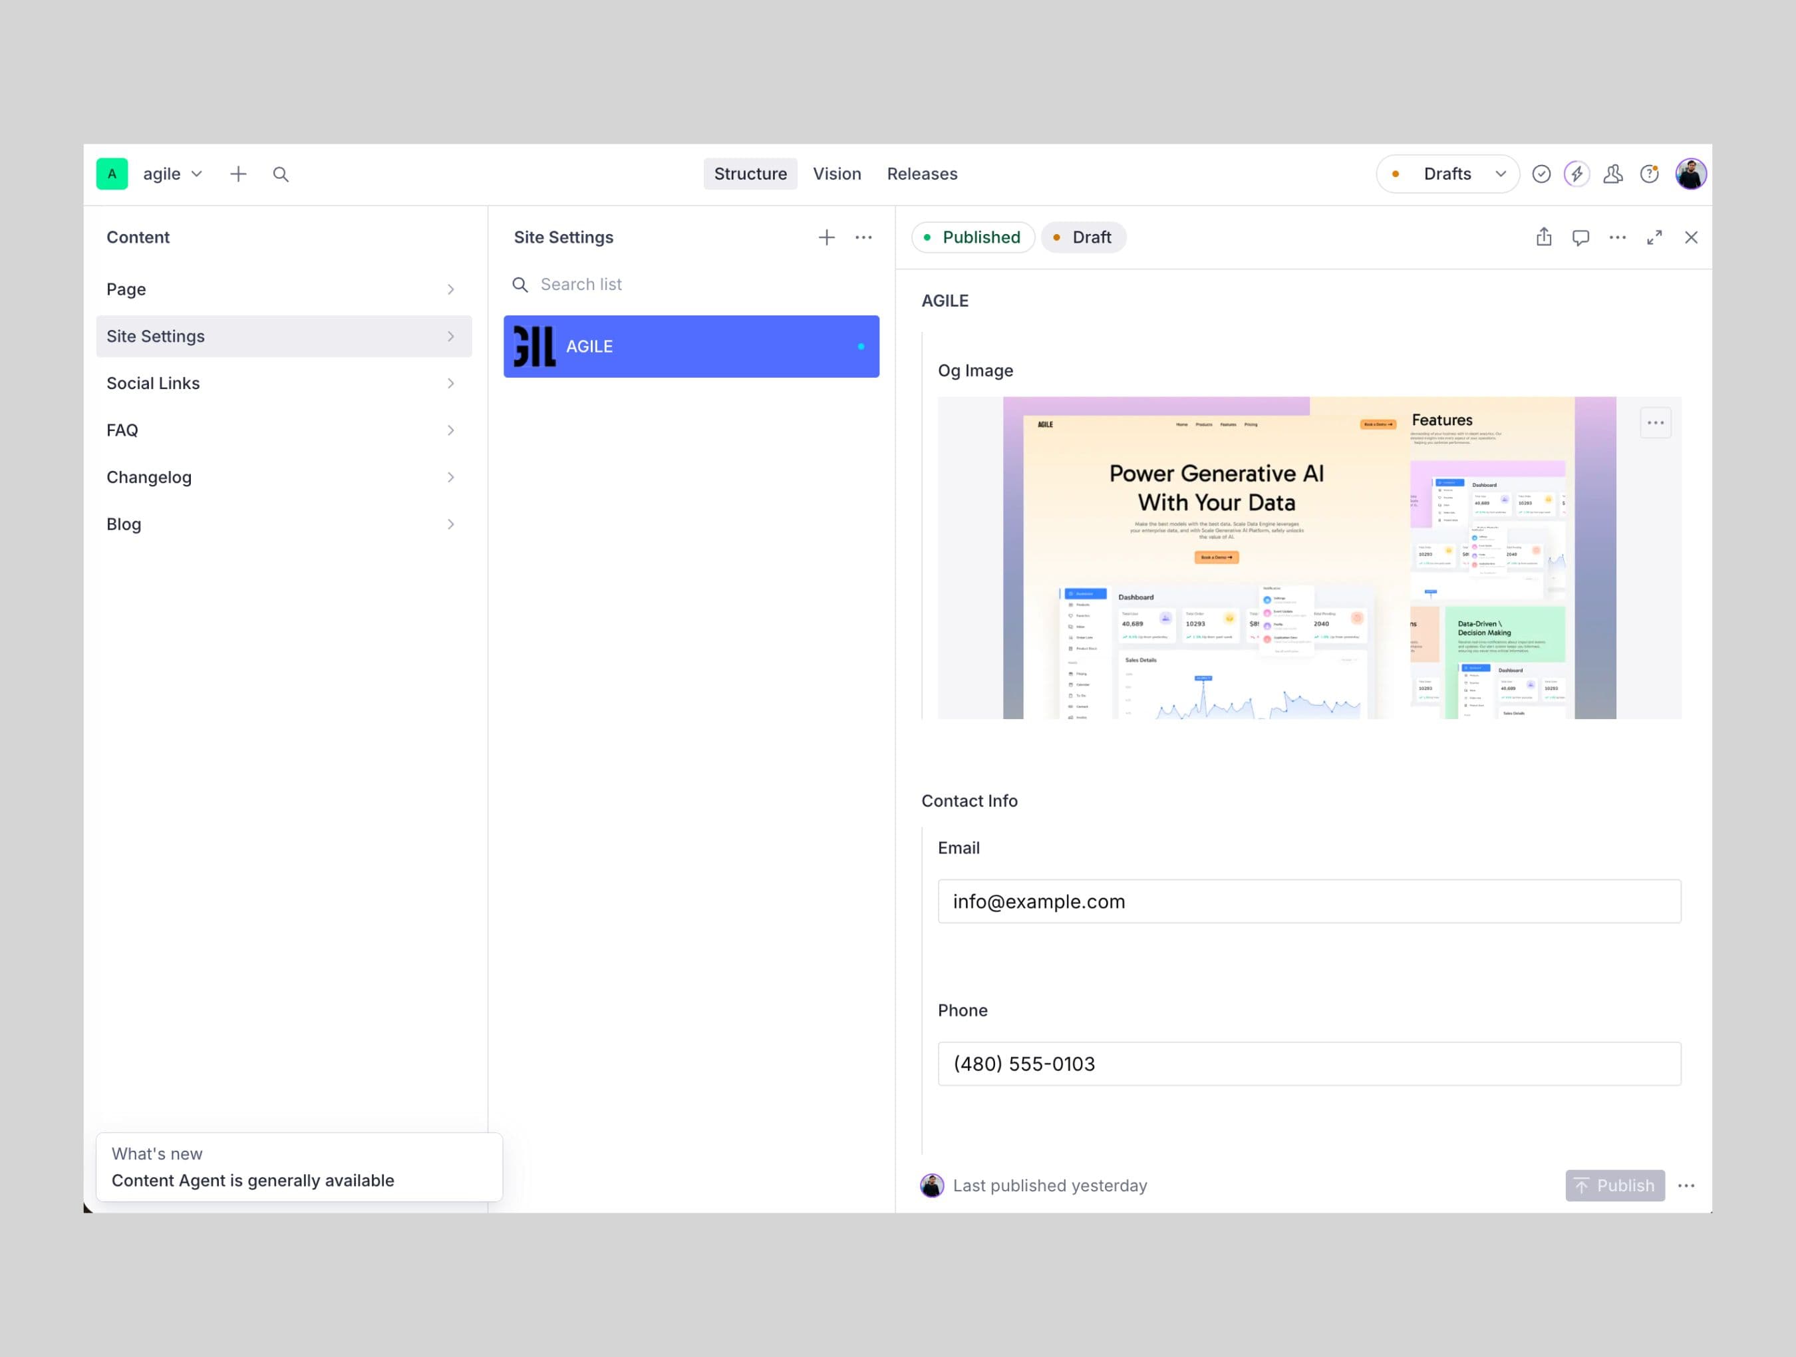This screenshot has width=1796, height=1357.
Task: Click the chevron on Blog row
Action: click(450, 525)
